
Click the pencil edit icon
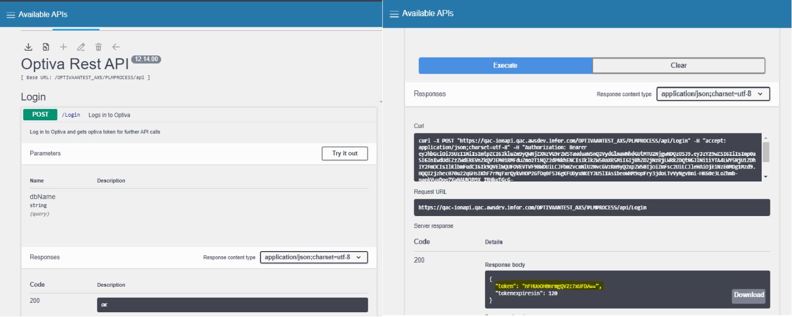(81, 47)
